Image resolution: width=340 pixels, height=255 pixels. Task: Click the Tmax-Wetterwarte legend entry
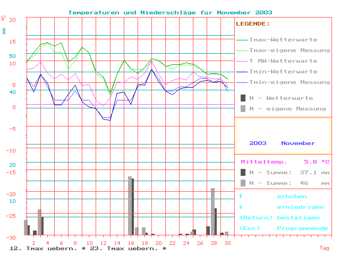(283, 40)
